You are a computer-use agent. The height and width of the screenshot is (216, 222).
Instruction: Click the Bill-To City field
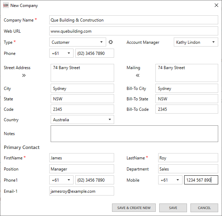pos(187,89)
